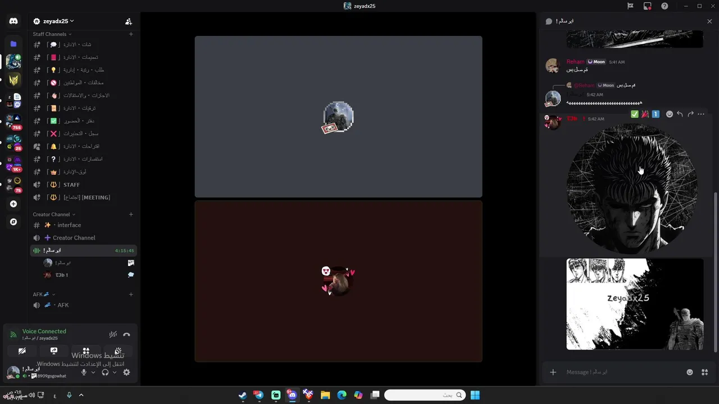This screenshot has width=719, height=404.
Task: Open activities launcher in voice panel
Action: pos(86,351)
